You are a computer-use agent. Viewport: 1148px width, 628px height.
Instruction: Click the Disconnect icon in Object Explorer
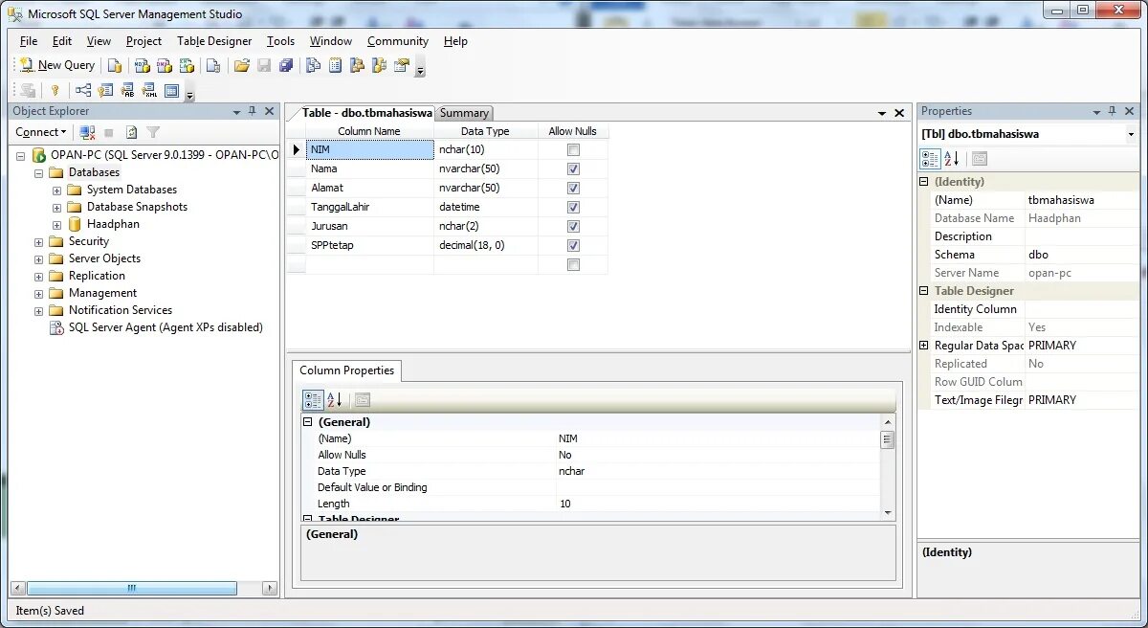(x=87, y=132)
